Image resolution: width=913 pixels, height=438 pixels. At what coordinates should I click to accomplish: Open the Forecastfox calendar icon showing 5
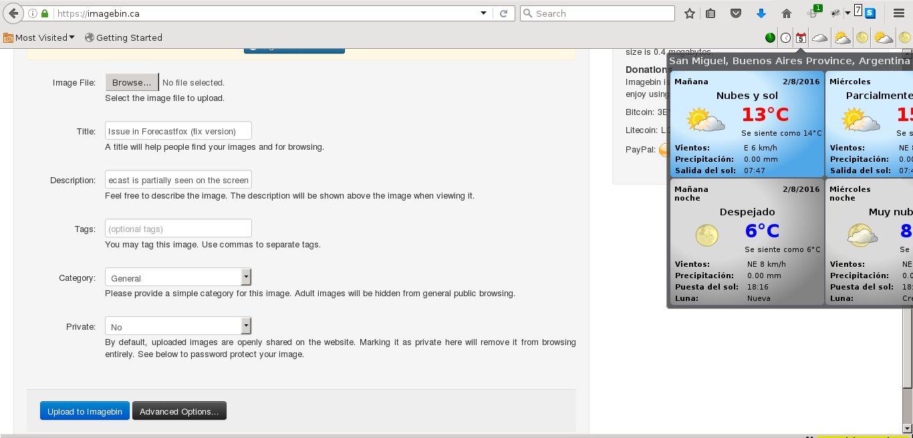[801, 38]
